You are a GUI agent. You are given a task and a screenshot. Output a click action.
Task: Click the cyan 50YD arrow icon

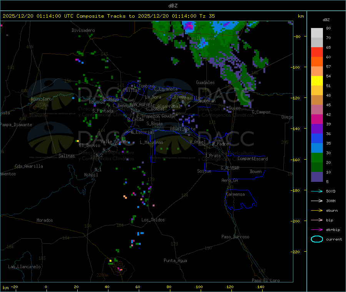[317, 191]
